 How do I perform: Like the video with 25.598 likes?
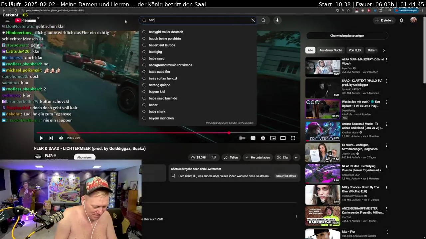(198, 157)
